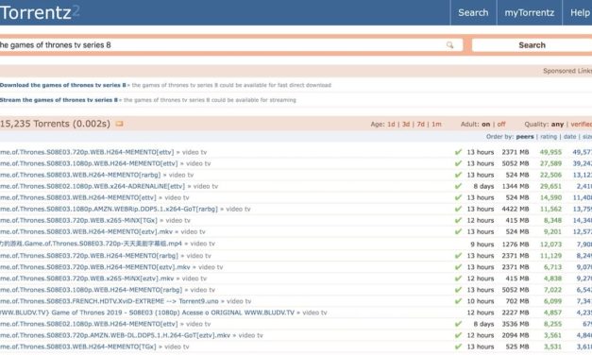Viewport: 592px width, 355px height.
Task: Click the 1276 MB size cell
Action: click(x=516, y=245)
